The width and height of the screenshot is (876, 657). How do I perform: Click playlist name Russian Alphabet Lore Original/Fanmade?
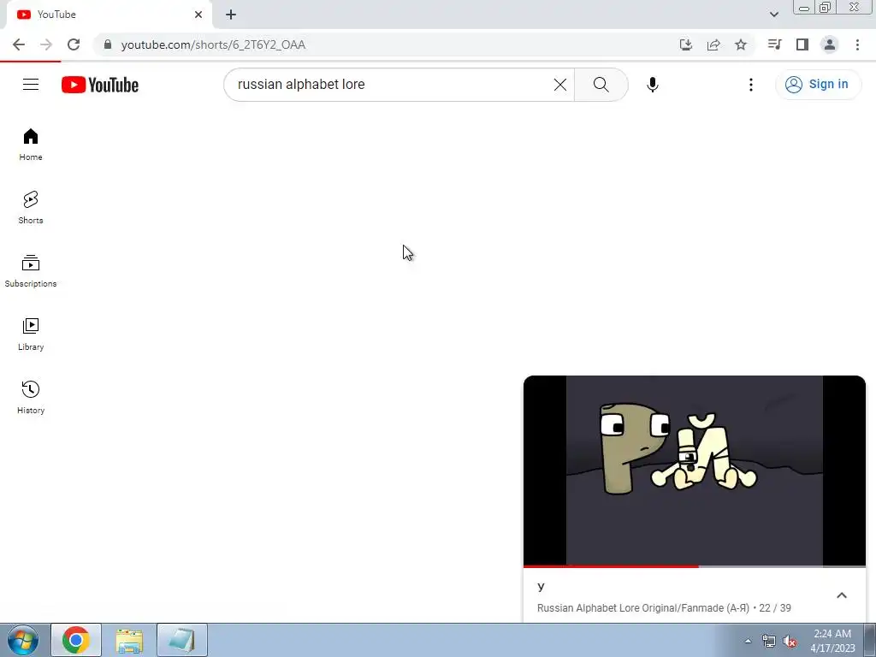[643, 608]
